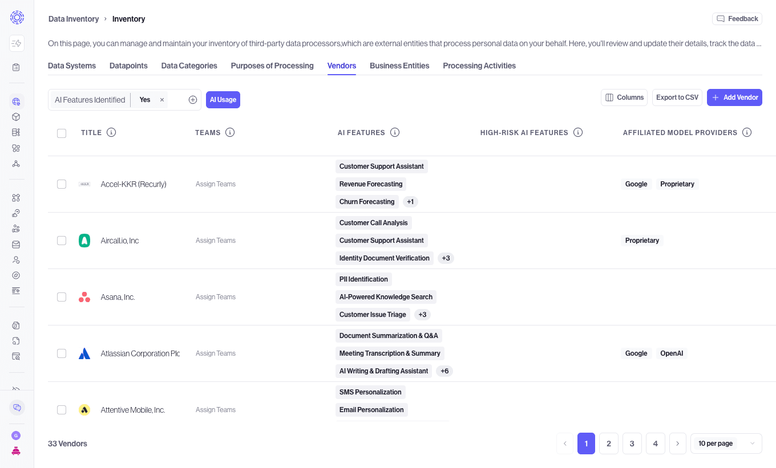Click info icon beside AFFILIATED MODEL PROVIDERS
This screenshot has width=776, height=468.
(747, 132)
